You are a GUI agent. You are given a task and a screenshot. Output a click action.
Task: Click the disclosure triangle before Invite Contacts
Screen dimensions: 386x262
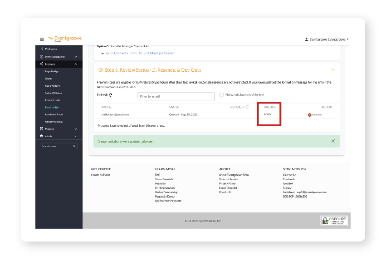click(x=103, y=53)
